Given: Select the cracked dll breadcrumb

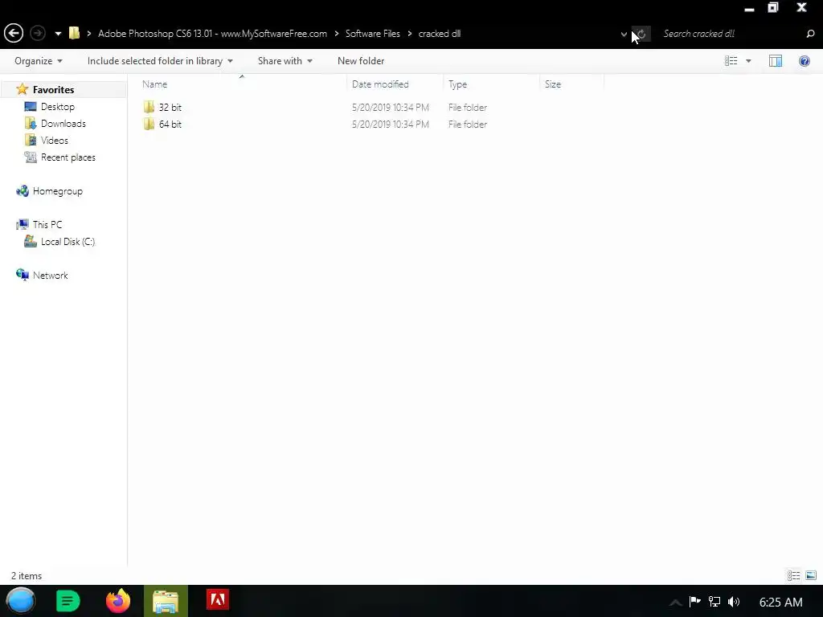Looking at the screenshot, I should click(440, 34).
